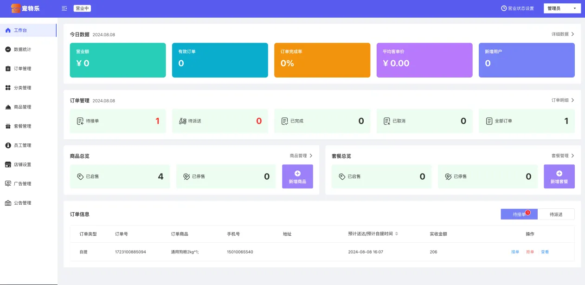Screen dimensions: 585x285
Task: Expand 详细数据 with the chevron arrow
Action: pos(572,34)
